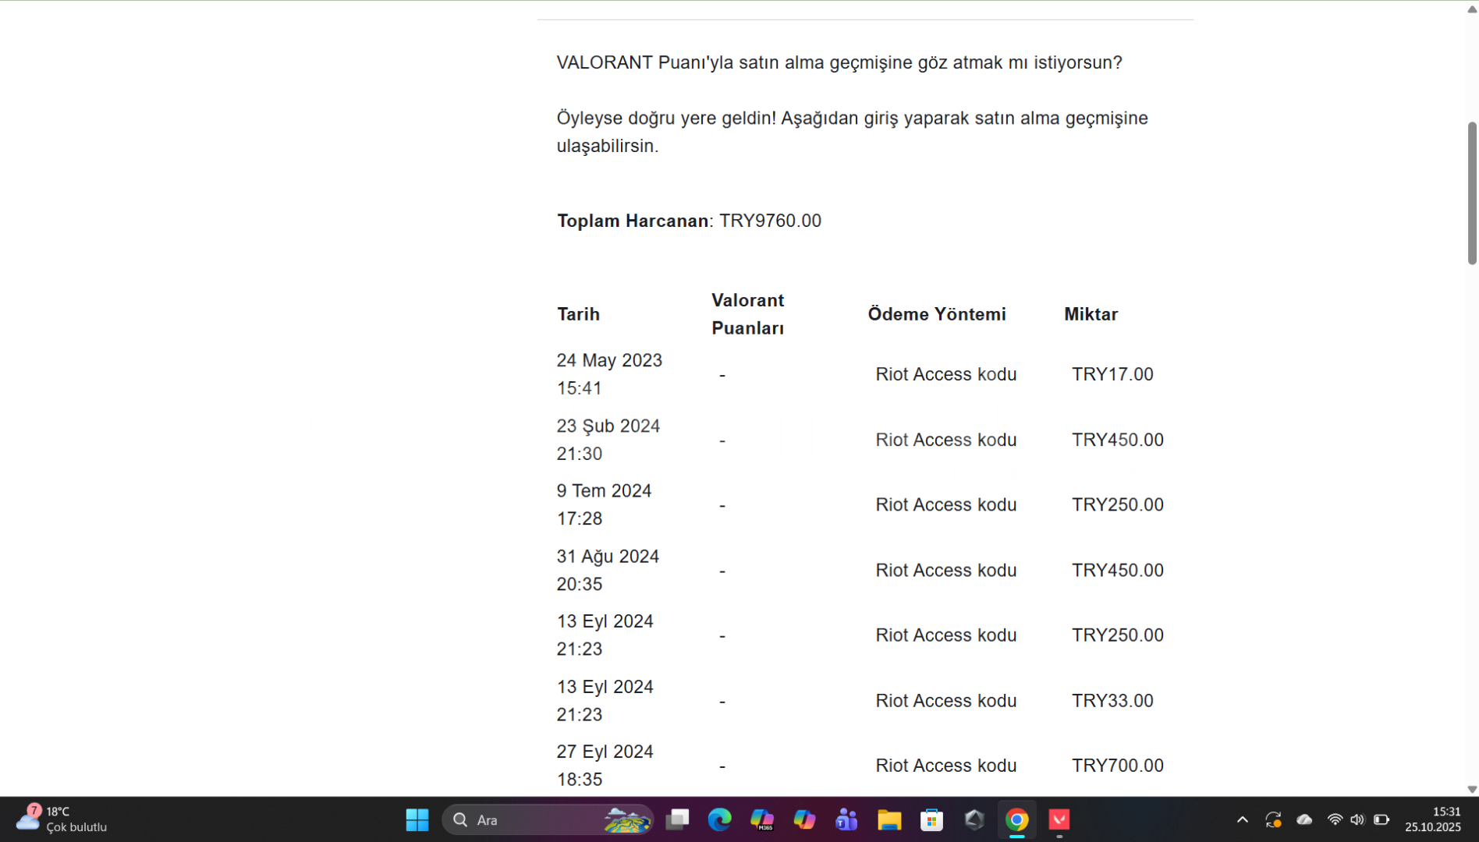Click the sync update tray icon
1479x842 pixels.
[1273, 819]
